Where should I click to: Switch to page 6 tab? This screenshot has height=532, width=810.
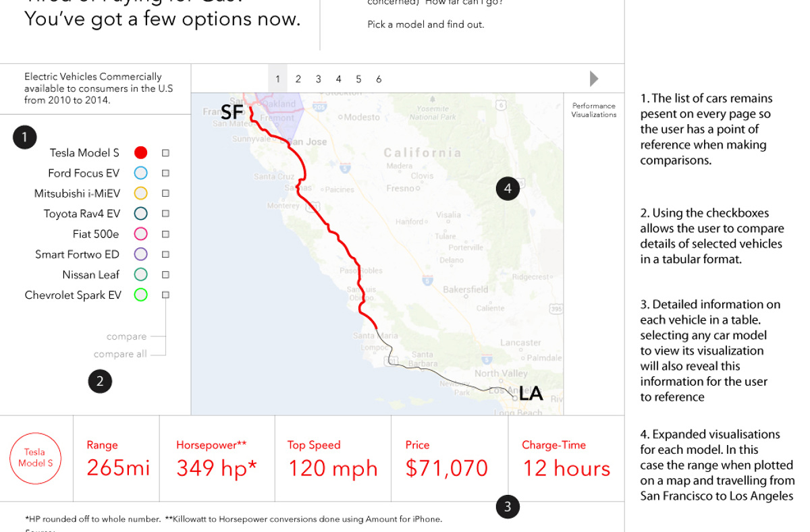(x=379, y=78)
